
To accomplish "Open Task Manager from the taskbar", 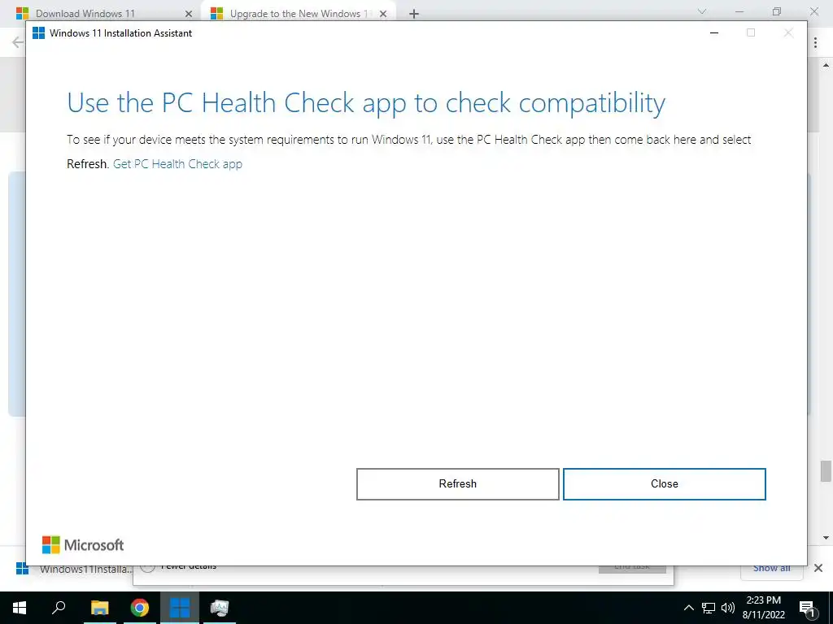I will point(220,608).
